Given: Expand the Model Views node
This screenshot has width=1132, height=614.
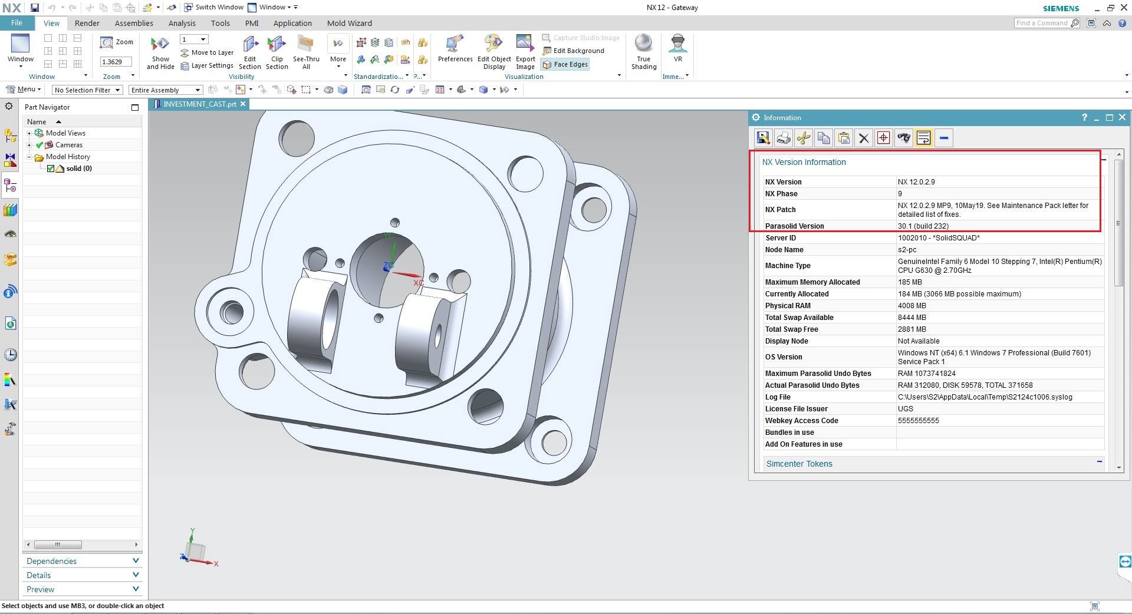Looking at the screenshot, I should pyautogui.click(x=29, y=133).
